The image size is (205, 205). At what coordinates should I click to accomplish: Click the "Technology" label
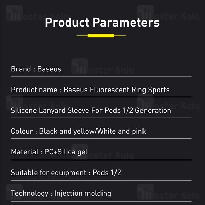coord(29,193)
